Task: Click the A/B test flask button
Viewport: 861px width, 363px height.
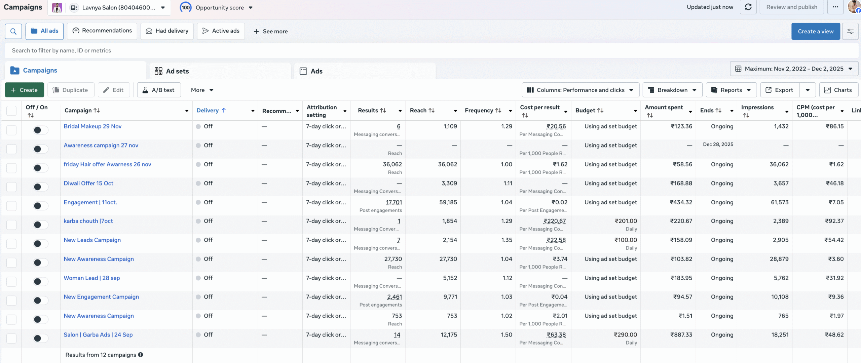Action: 159,90
